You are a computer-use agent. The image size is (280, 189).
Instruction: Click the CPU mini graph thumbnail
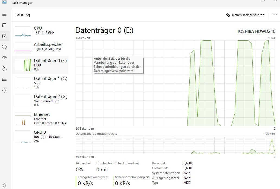coord(23,31)
